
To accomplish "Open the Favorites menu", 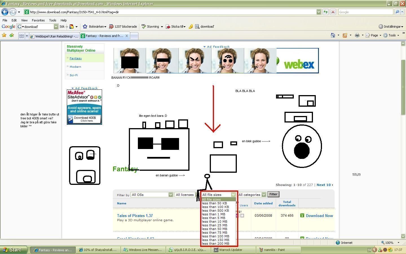I will [x=38, y=20].
